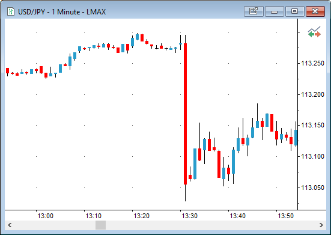Click the 13:50 time label

click(x=285, y=216)
